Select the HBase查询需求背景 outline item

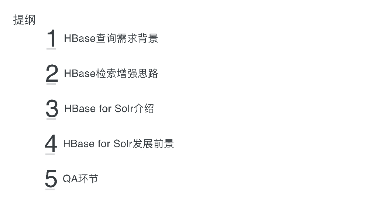[x=111, y=38]
